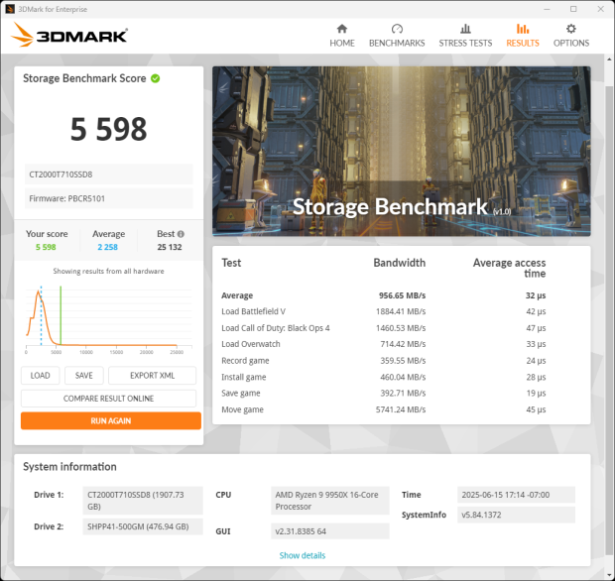Click the 3DMark logo

click(69, 37)
